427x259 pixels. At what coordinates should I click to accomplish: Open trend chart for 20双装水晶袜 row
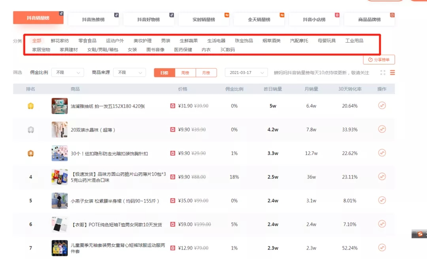(x=382, y=129)
